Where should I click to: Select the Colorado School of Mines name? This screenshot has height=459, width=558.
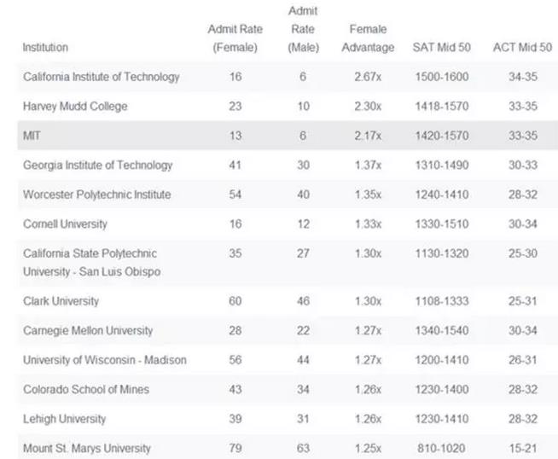[86, 389]
